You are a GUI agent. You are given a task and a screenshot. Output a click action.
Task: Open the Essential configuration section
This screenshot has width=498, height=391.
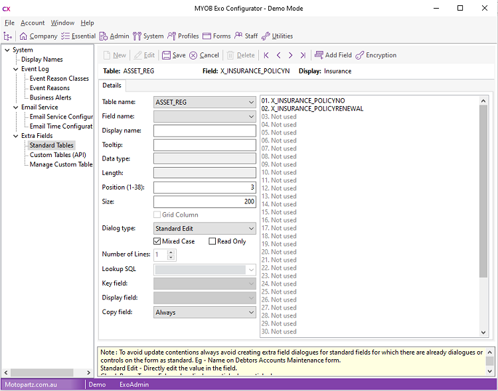(x=78, y=36)
